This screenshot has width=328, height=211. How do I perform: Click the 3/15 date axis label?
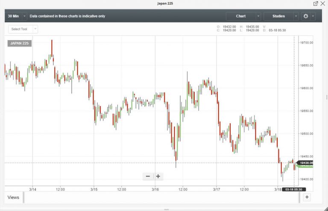tap(94, 190)
